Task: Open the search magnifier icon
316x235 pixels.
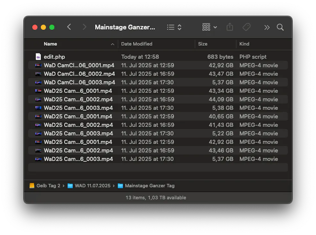Action: point(280,27)
